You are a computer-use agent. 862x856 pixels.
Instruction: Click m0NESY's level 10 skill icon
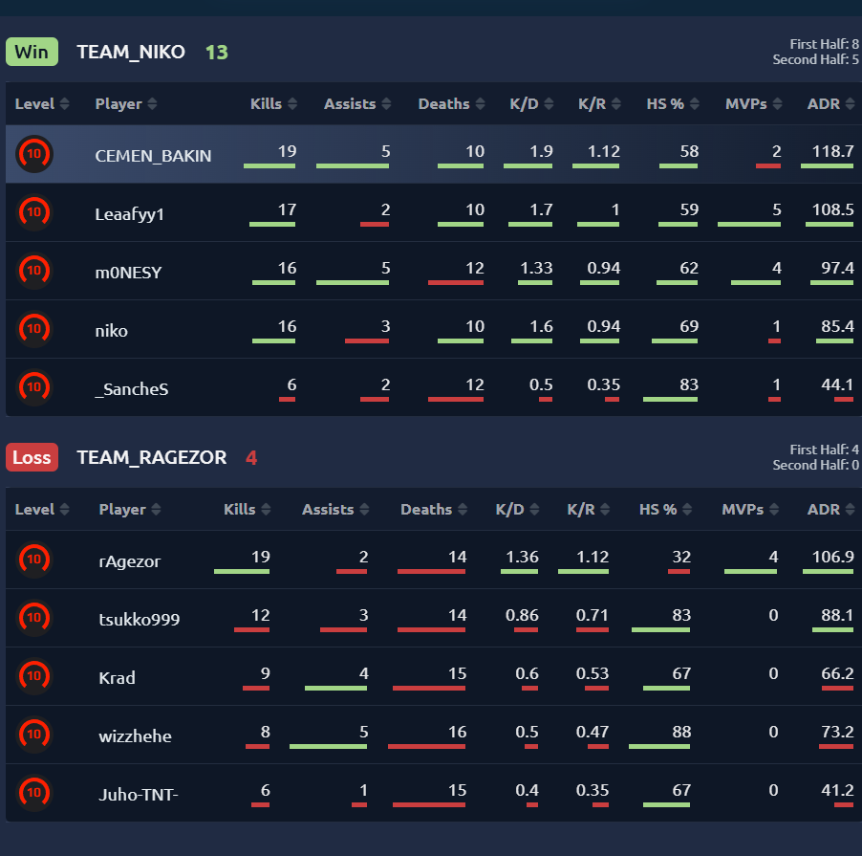(34, 271)
